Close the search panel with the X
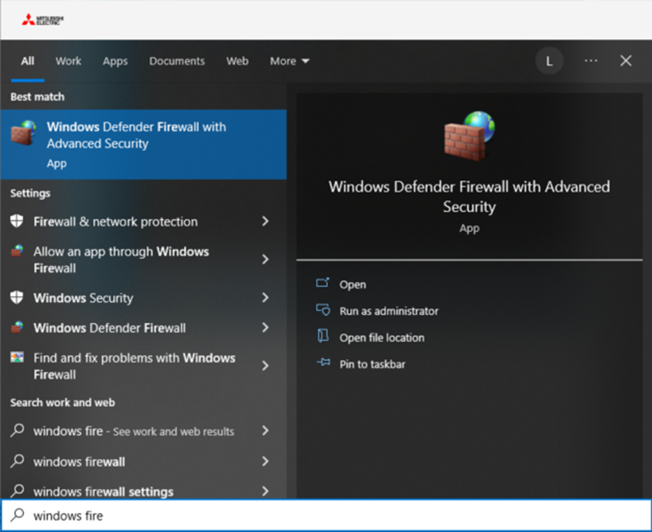The height and width of the screenshot is (532, 652). [x=626, y=61]
